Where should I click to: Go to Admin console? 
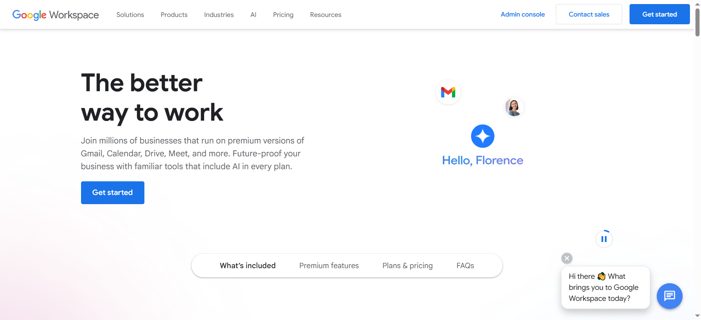[x=523, y=14]
